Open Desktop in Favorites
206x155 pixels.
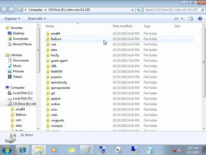pyautogui.click(x=19, y=33)
